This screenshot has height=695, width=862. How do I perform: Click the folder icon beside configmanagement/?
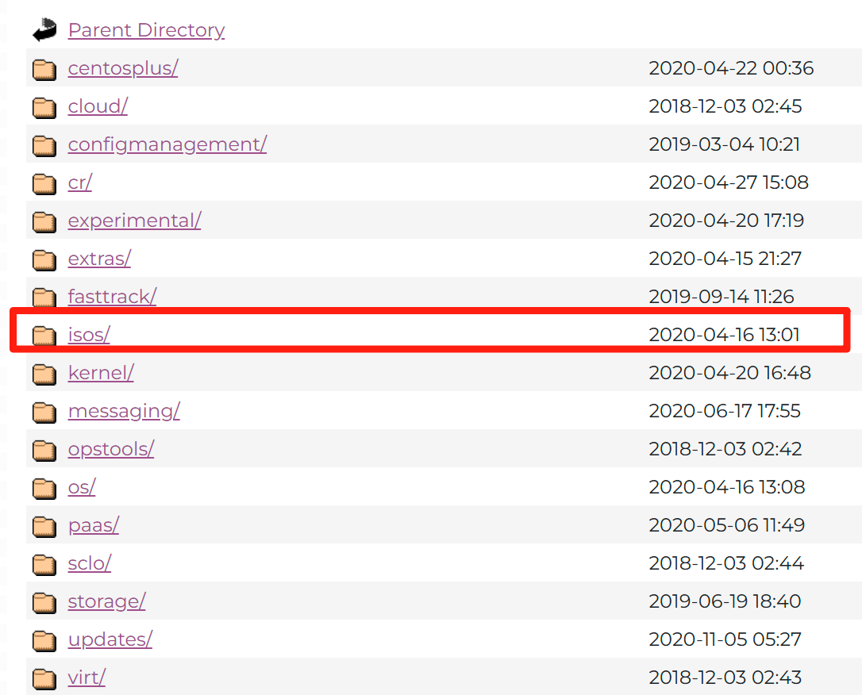tap(44, 146)
